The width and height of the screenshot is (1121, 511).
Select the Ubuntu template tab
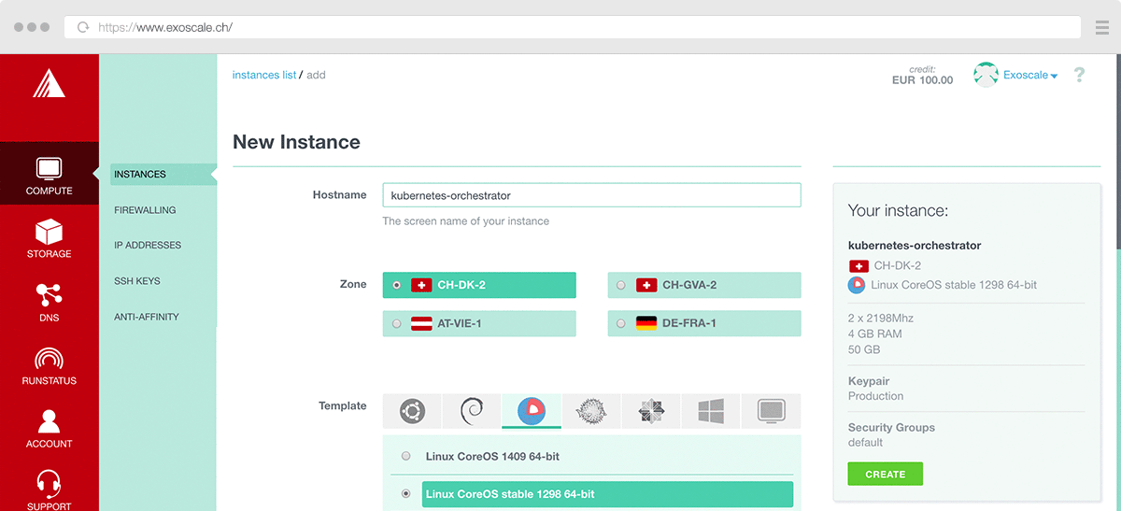(412, 411)
